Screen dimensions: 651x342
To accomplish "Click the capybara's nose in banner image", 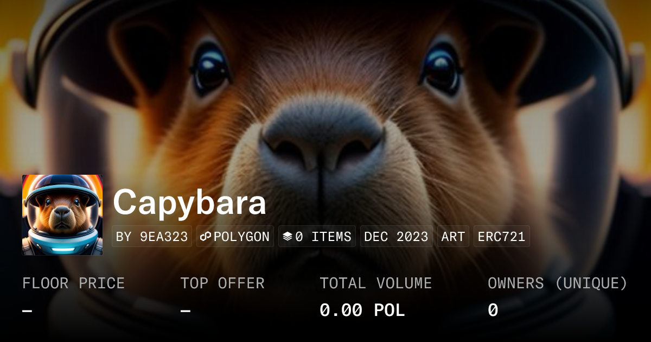I will [323, 141].
